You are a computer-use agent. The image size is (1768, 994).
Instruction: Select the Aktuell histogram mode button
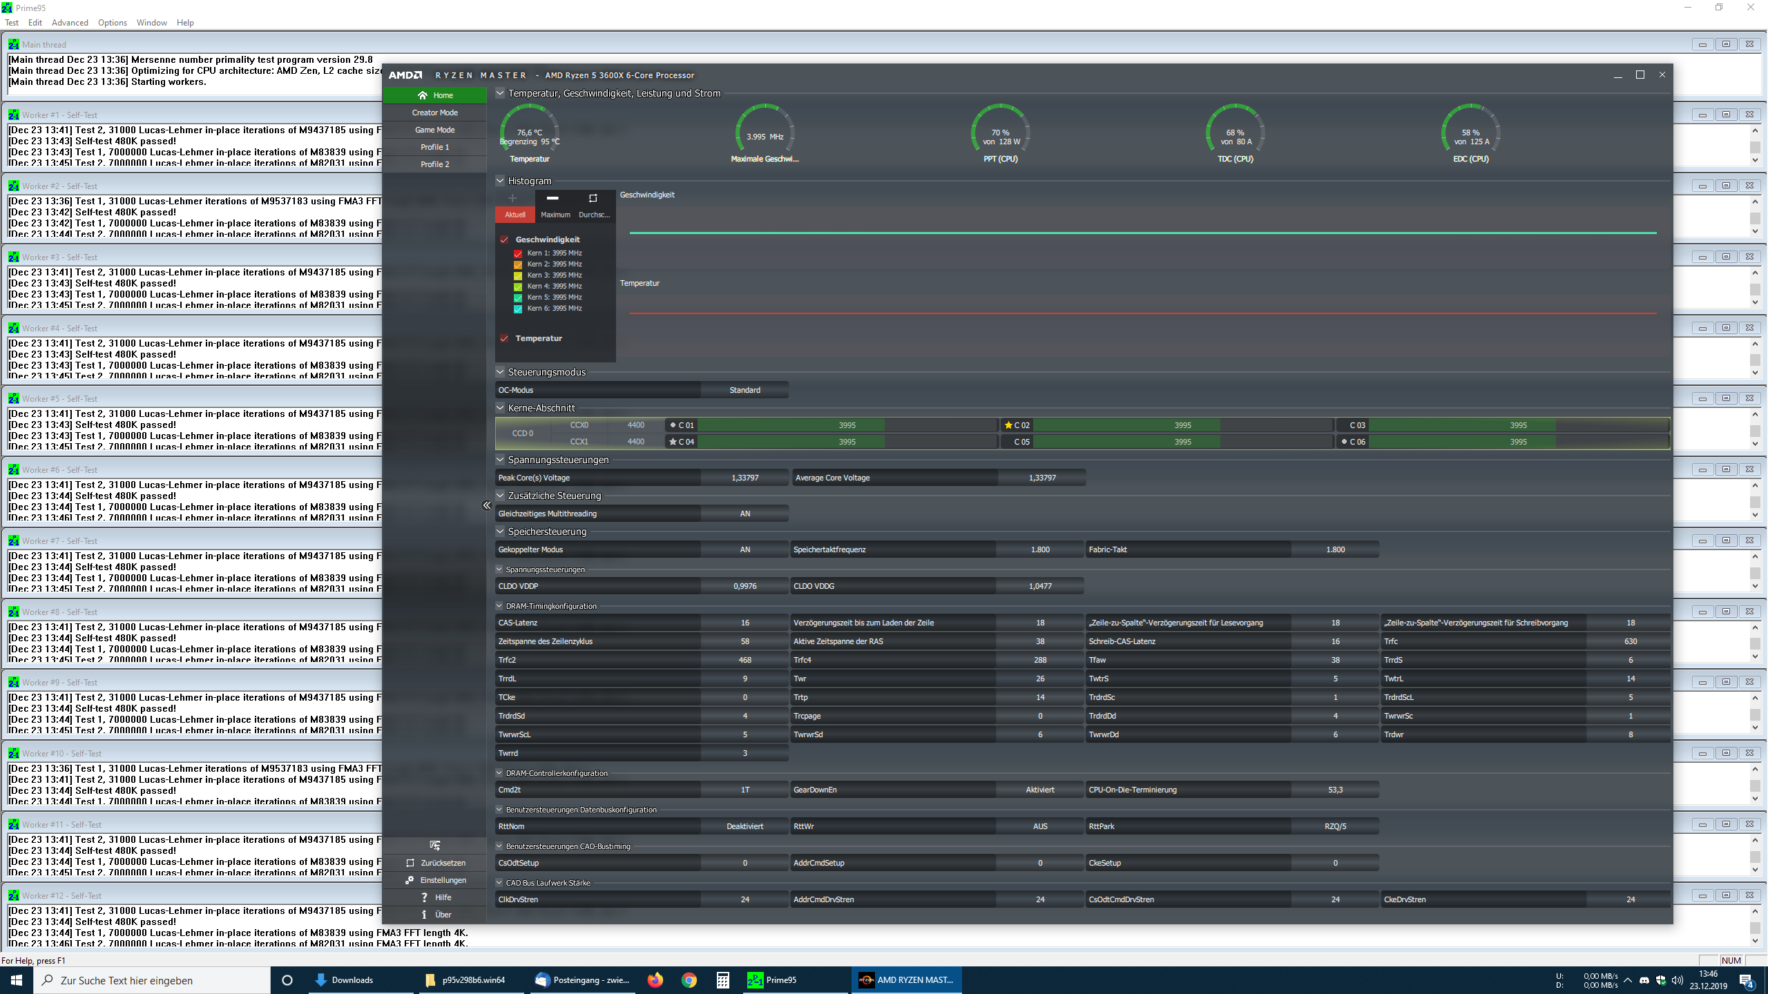(x=515, y=215)
